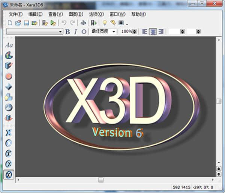225x193 pixels.
Task: Open the text options Aa tool
Action: [9, 45]
